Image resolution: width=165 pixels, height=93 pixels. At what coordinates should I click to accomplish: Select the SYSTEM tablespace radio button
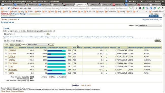point(6,60)
